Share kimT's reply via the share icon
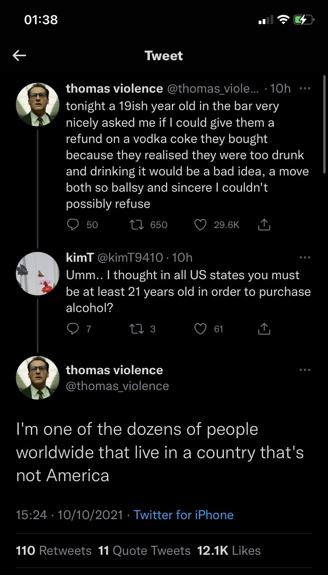 264,329
